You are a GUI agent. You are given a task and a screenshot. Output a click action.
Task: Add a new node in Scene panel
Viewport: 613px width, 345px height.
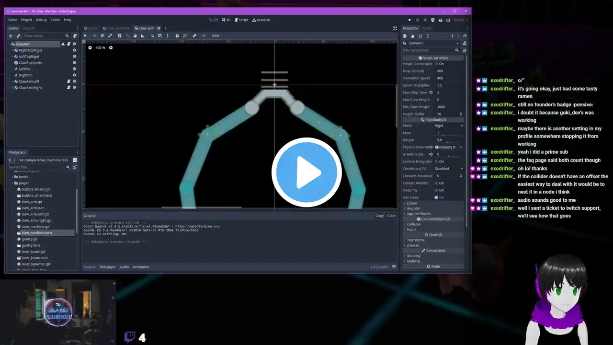pos(11,36)
